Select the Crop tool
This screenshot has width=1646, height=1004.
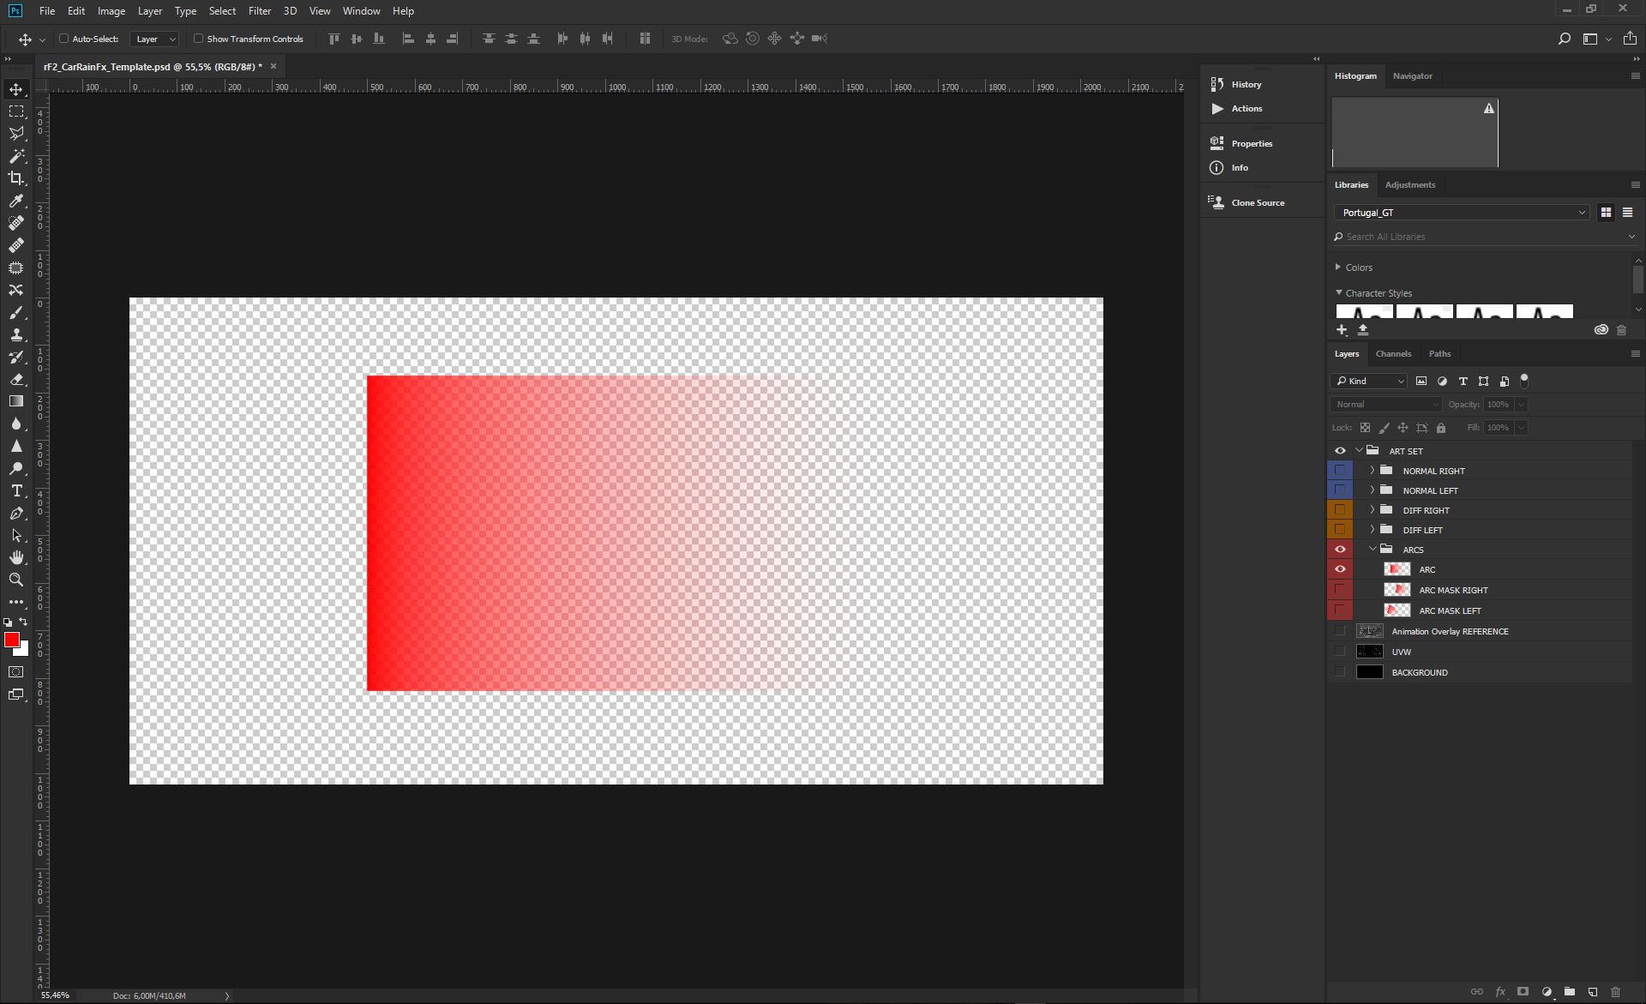(16, 178)
